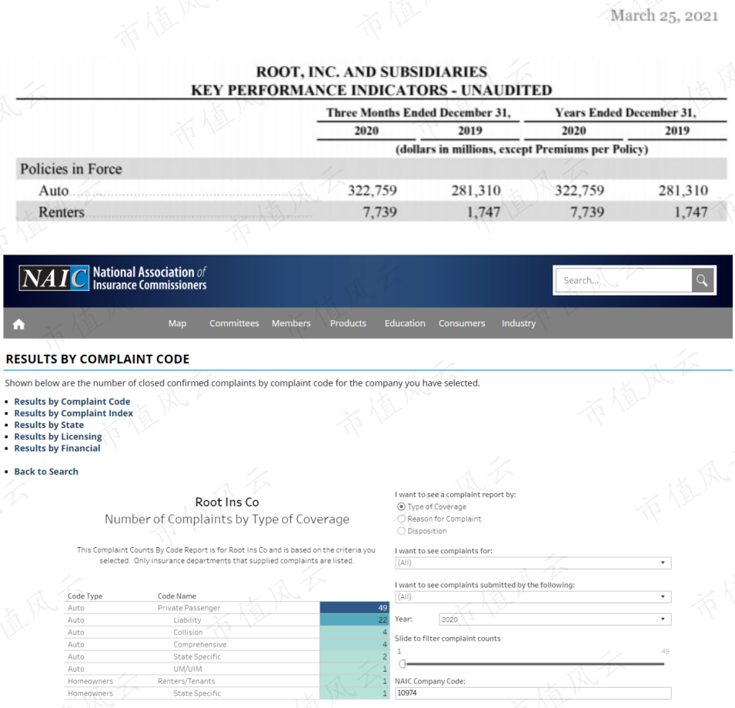
Task: Click the Private Passenger bar showing 49
Action: pos(354,608)
